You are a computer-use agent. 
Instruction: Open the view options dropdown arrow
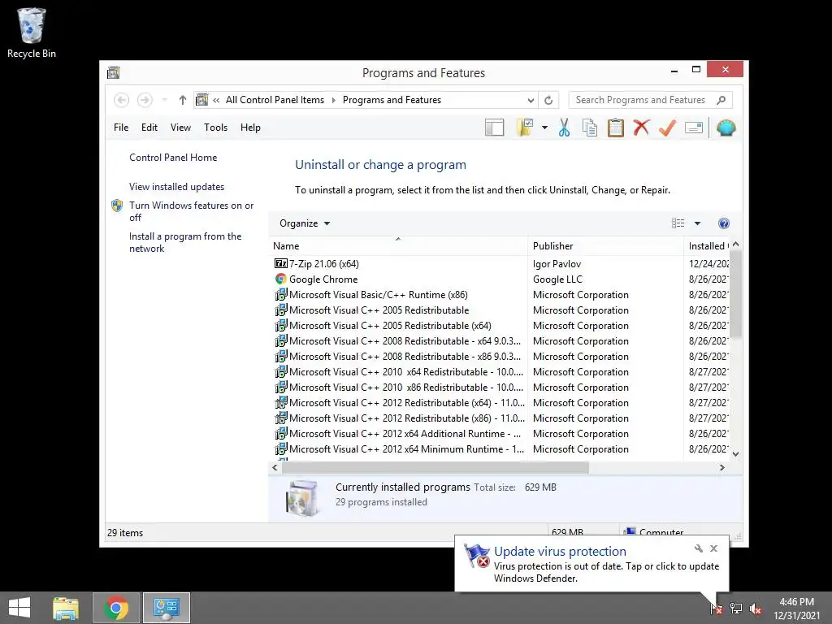pos(697,223)
